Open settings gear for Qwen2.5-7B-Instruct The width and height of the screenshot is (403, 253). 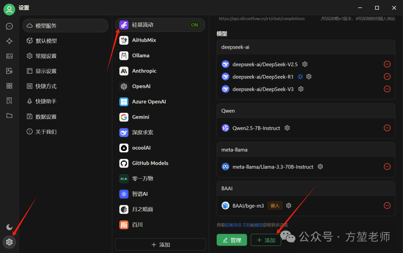(x=287, y=128)
